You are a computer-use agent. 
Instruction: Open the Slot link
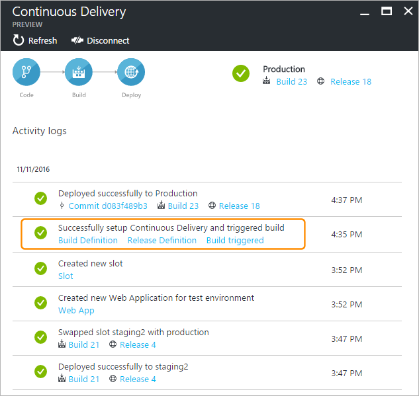pos(66,276)
